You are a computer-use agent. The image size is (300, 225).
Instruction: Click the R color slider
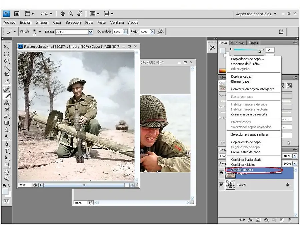248,50
